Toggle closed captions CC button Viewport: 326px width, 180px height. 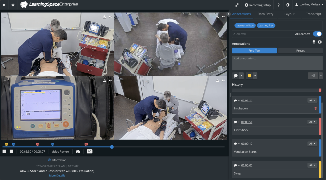coord(89,152)
